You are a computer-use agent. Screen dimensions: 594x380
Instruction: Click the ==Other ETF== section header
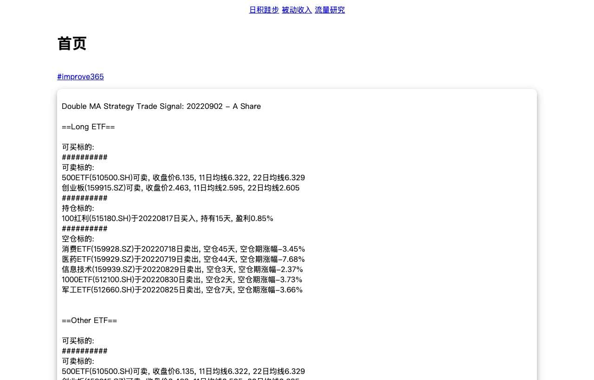(x=90, y=320)
